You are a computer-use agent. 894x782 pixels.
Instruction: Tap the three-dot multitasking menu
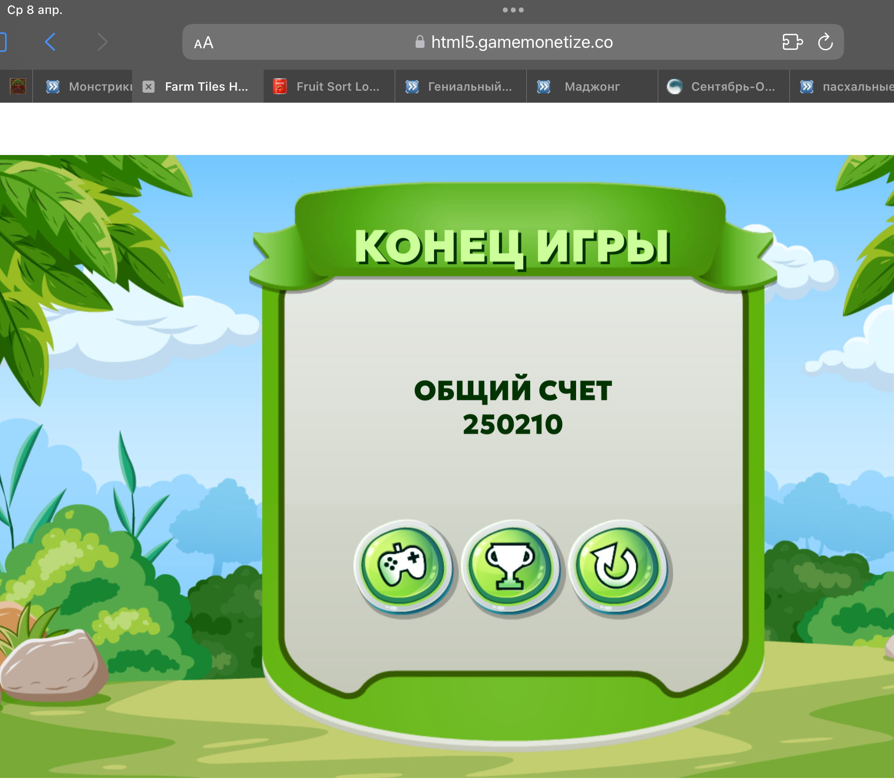click(513, 10)
